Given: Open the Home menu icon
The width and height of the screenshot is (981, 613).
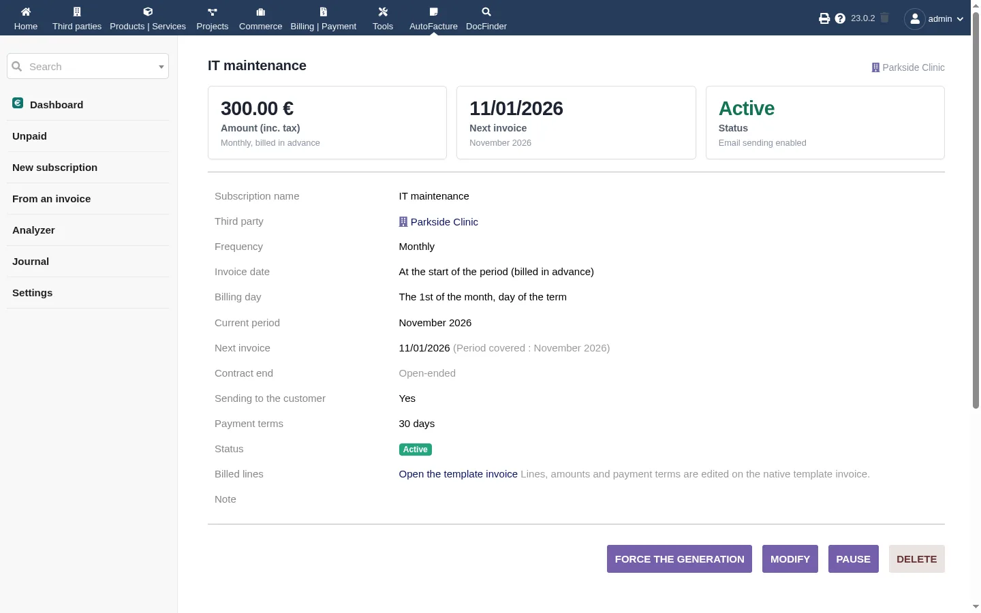Looking at the screenshot, I should pyautogui.click(x=26, y=12).
